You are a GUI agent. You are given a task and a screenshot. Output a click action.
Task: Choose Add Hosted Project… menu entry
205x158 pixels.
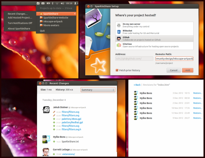(20, 18)
